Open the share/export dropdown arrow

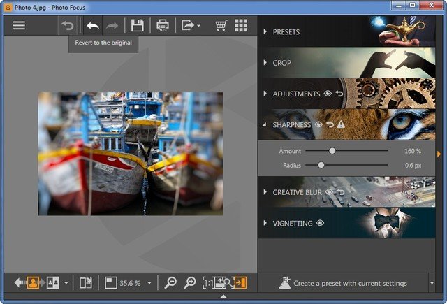[199, 27]
